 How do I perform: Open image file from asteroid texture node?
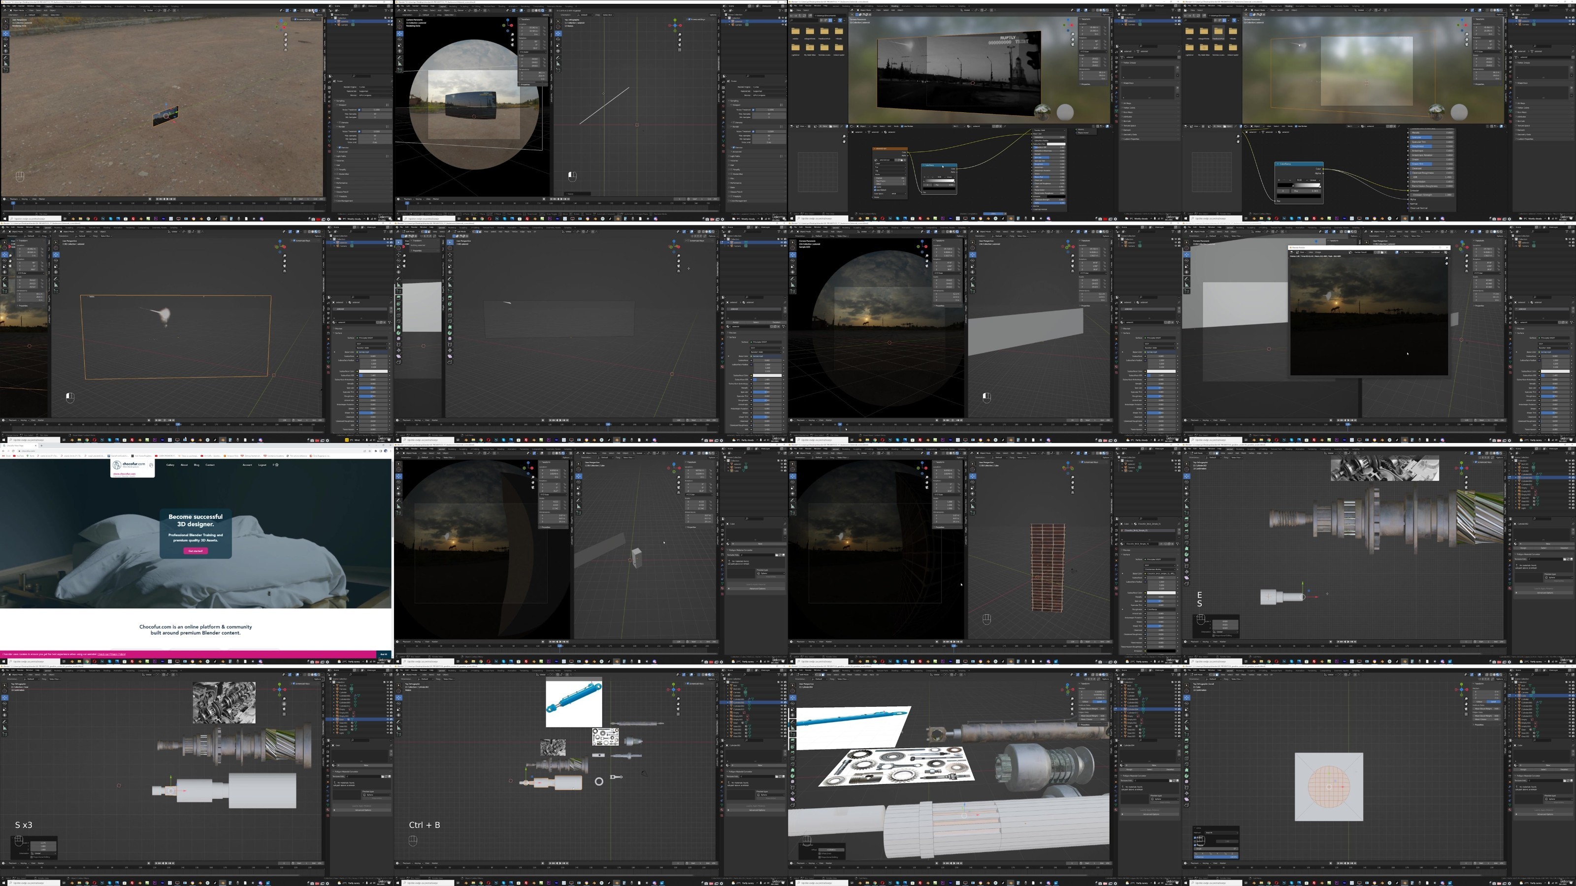point(902,160)
